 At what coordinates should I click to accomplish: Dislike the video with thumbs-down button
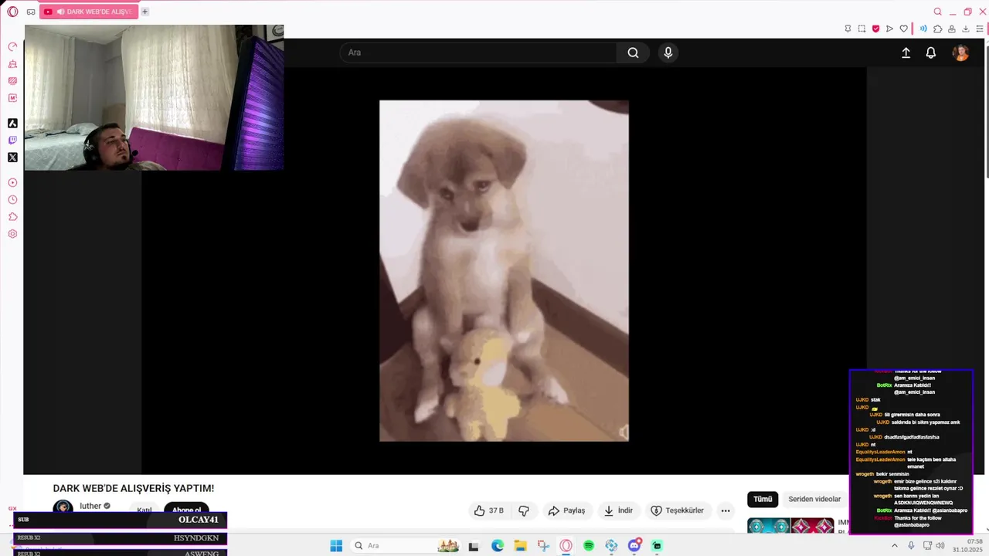click(524, 510)
